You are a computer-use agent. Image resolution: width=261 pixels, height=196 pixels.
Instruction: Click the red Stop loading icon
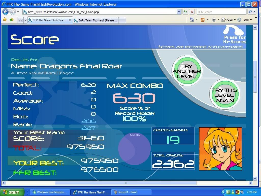192,12
